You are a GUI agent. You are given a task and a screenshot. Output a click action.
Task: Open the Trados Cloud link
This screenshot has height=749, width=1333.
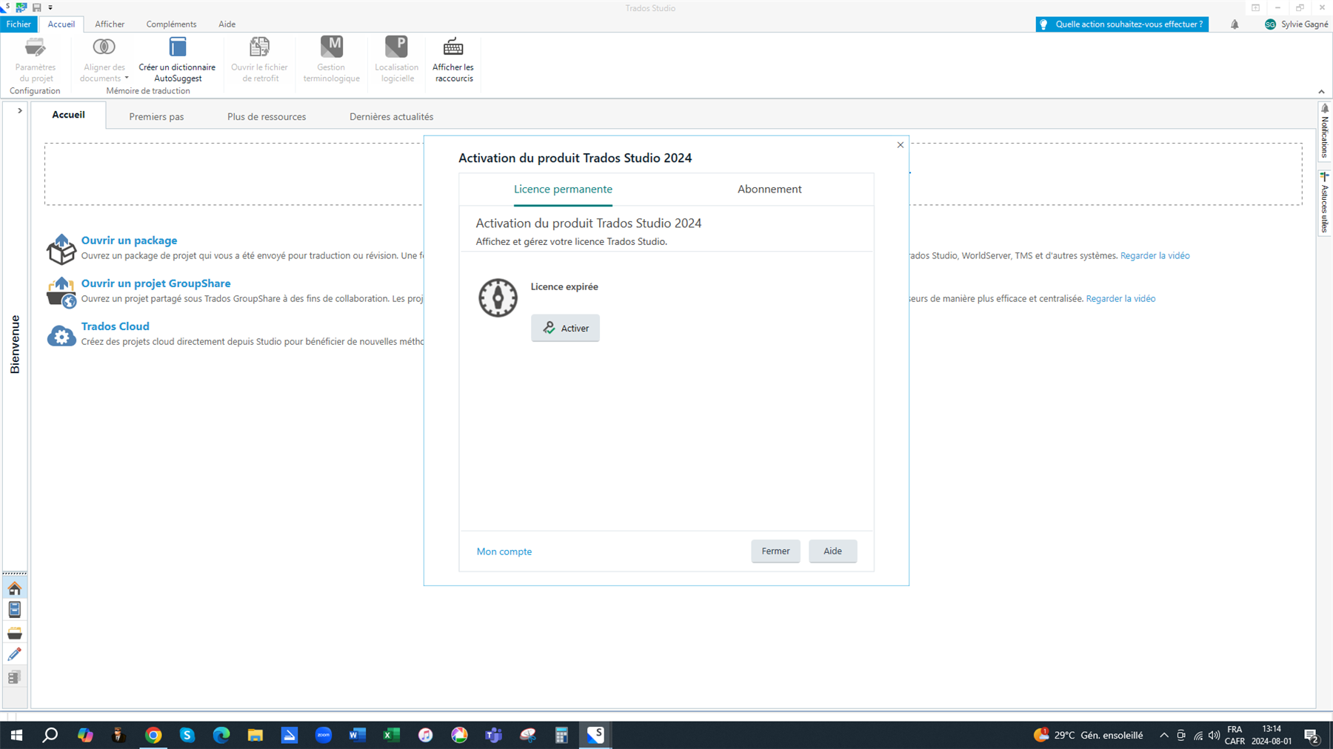(115, 326)
